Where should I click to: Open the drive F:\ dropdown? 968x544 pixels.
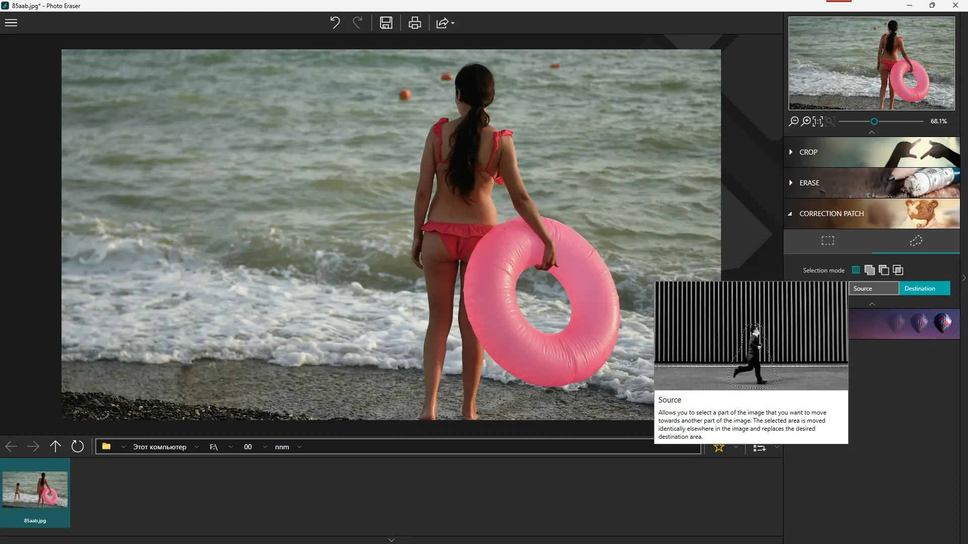[x=230, y=447]
